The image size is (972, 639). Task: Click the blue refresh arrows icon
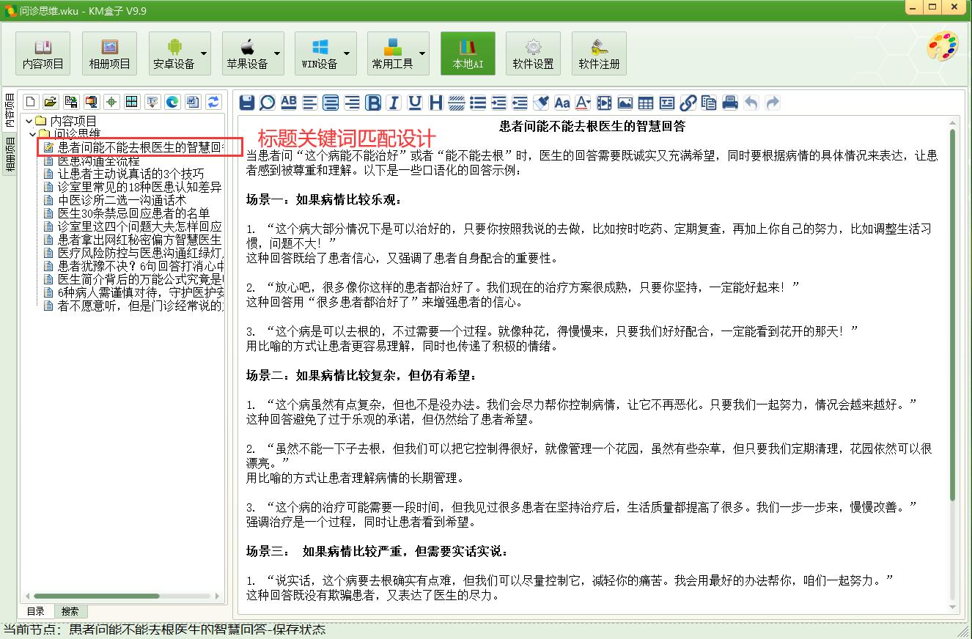click(213, 102)
